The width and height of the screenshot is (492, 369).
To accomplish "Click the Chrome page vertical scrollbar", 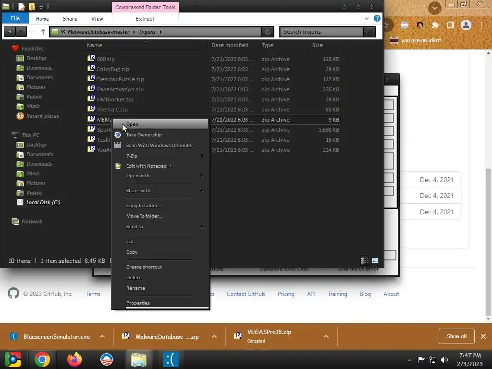I will point(488,242).
